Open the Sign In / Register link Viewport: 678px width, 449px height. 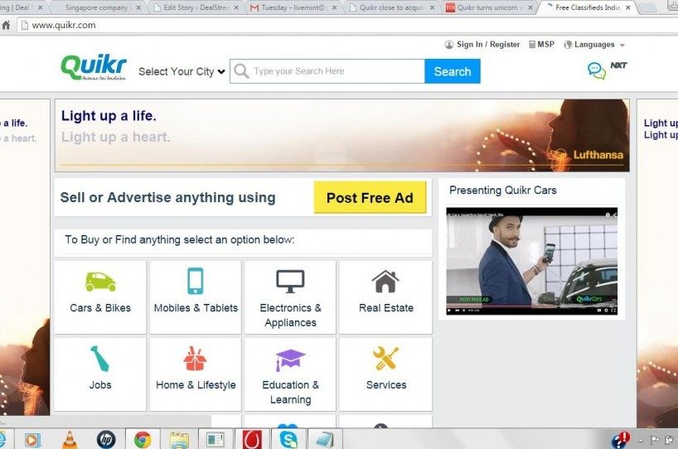[482, 45]
